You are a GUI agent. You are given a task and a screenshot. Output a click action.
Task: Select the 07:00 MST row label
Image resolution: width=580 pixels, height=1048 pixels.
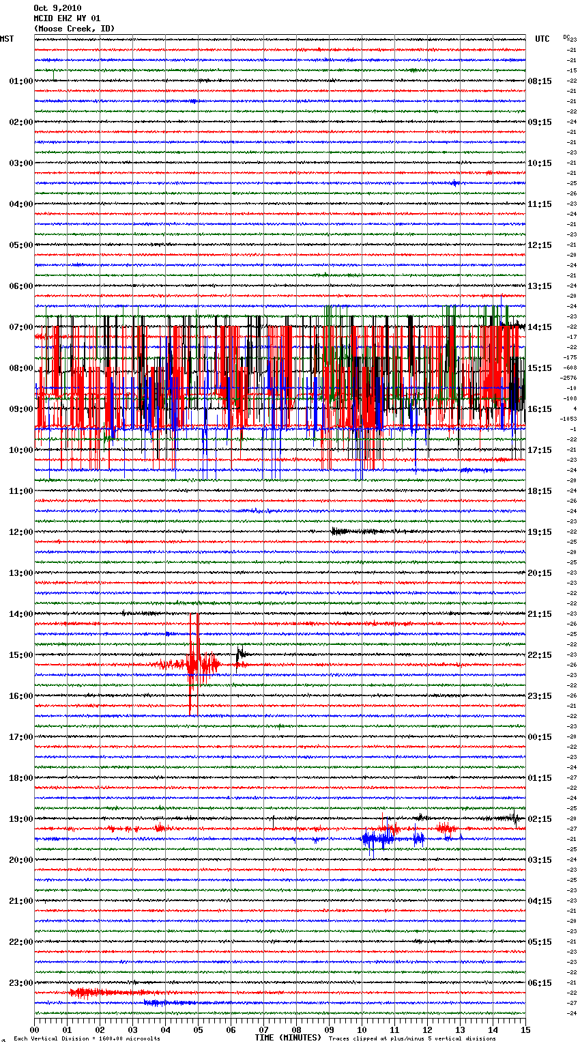20,327
